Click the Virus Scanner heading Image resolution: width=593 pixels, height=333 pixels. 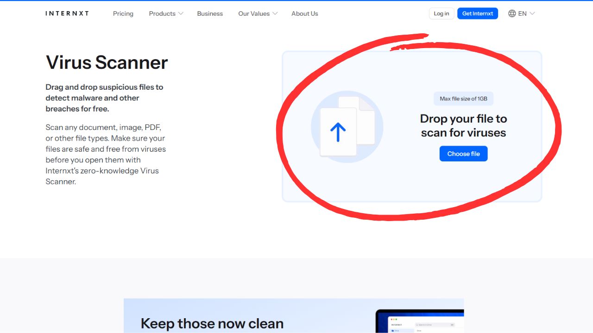point(106,62)
